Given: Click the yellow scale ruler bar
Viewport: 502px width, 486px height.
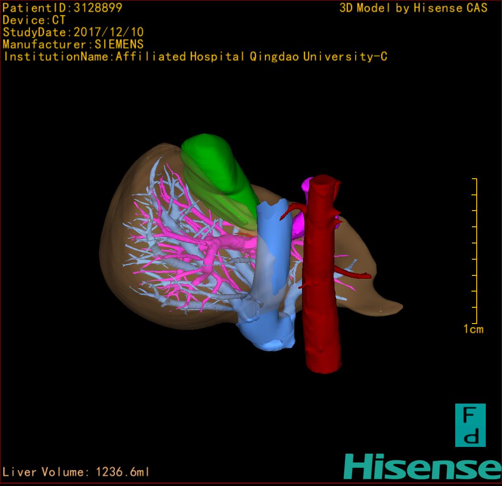Looking at the screenshot, I should tap(476, 250).
